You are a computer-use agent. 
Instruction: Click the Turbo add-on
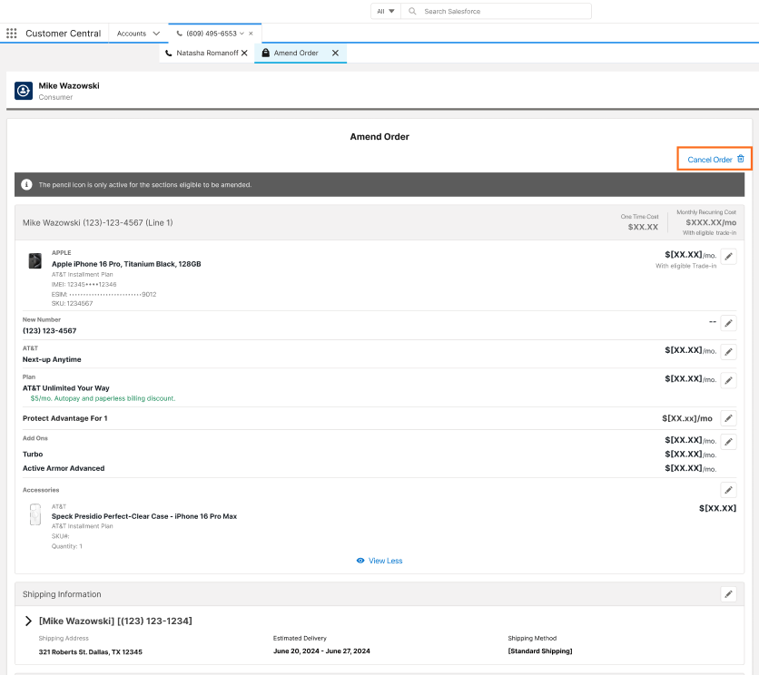click(33, 454)
